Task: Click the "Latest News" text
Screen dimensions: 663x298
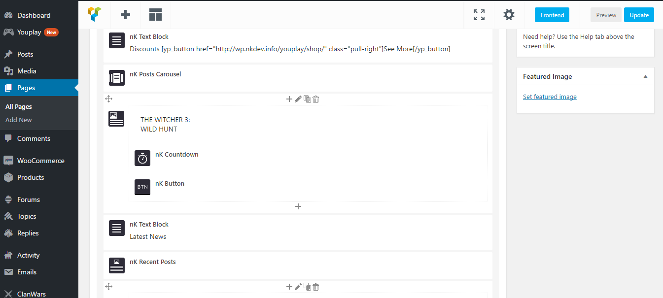Action: coord(148,237)
